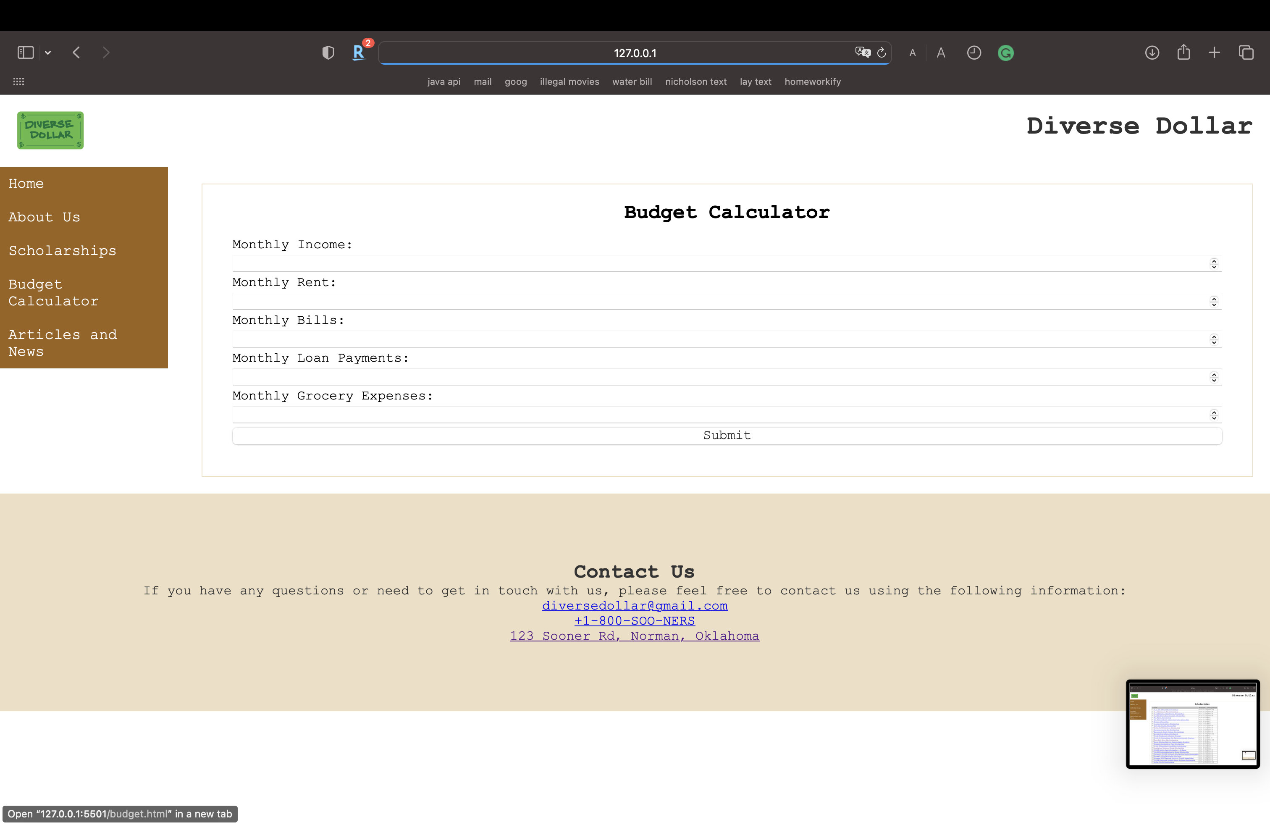Image resolution: width=1270 pixels, height=825 pixels.
Task: Click the Monthly Income stepper arrows
Action: pos(1214,264)
